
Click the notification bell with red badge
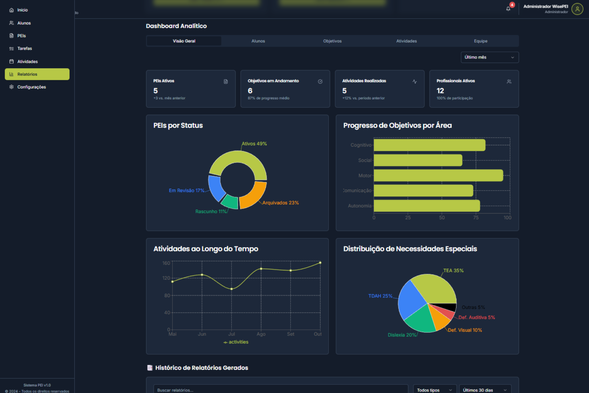[x=508, y=8]
